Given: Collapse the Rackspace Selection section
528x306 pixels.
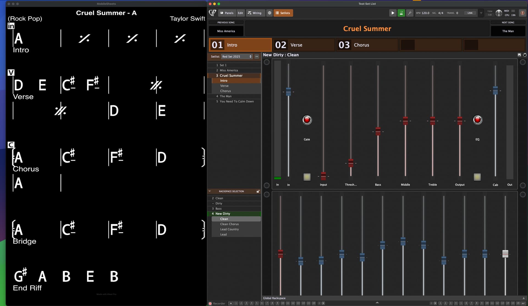Looking at the screenshot, I should 210,191.
